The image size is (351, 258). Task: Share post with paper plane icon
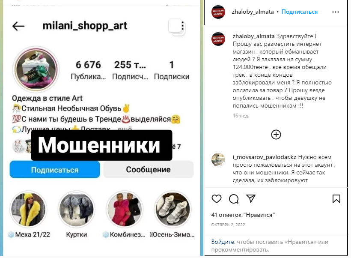[x=251, y=198]
